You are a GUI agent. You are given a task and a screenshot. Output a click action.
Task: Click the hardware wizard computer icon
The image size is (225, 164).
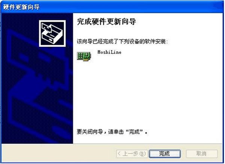[52, 33]
